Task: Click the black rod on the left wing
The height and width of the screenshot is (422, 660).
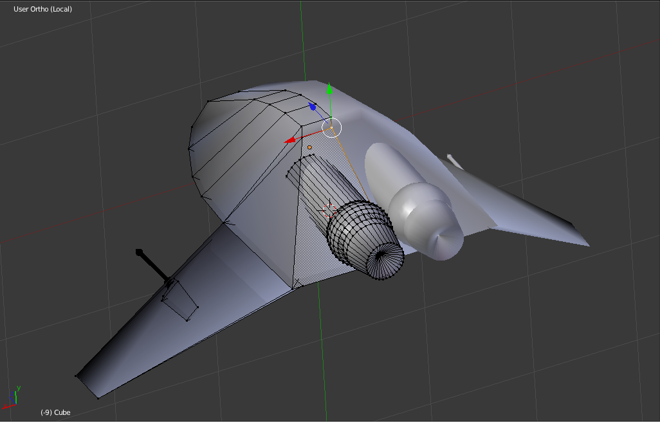Action: coord(153,265)
